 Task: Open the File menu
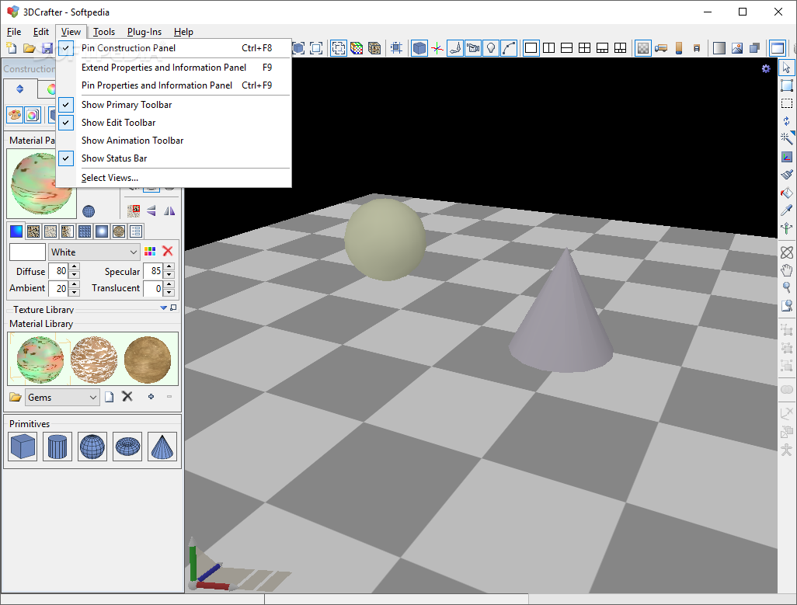(14, 32)
